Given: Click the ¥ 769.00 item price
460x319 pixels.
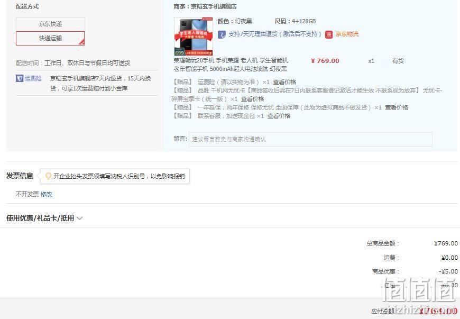Looking at the screenshot, I should click(x=325, y=61).
